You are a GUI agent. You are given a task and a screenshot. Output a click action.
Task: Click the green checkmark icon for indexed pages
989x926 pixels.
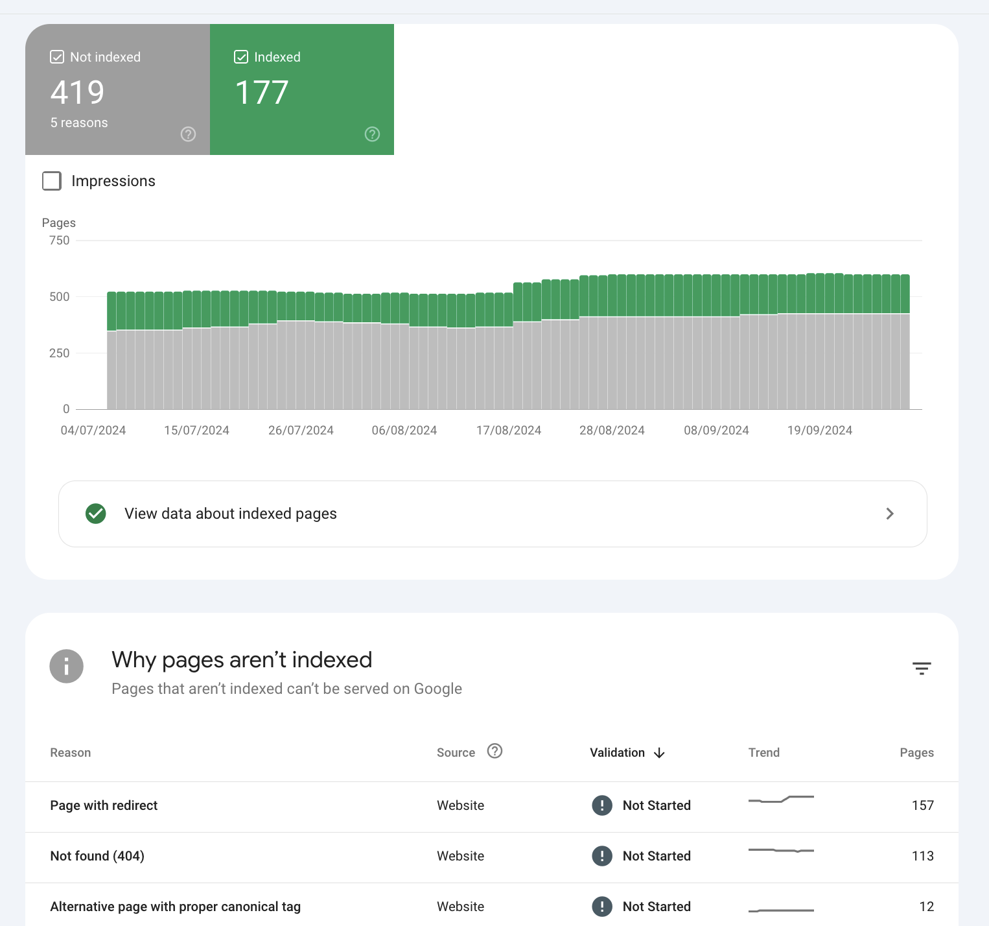[96, 514]
